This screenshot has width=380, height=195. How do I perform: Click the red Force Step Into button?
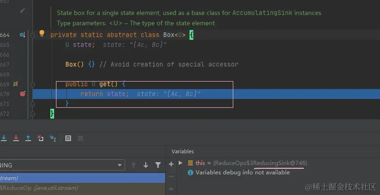click(16, 138)
